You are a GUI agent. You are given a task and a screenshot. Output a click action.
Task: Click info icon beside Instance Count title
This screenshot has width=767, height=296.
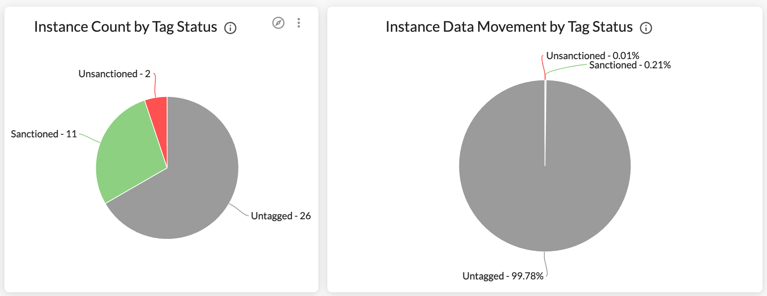click(230, 28)
